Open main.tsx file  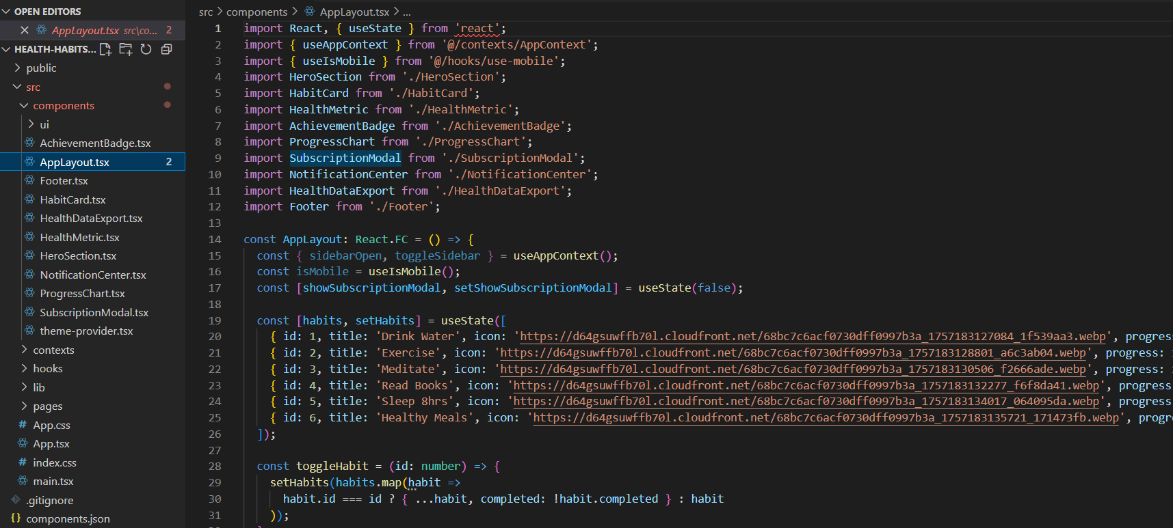click(x=53, y=481)
